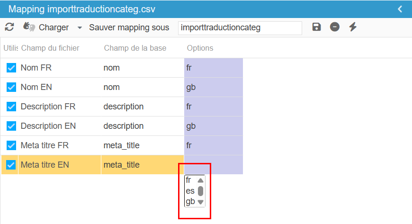Image resolution: width=412 pixels, height=224 pixels.
Task: Click the 'Champ de la base' column header
Action: click(x=135, y=48)
